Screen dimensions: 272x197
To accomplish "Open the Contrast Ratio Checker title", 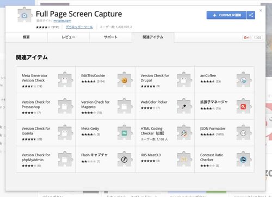I will coord(212,157).
